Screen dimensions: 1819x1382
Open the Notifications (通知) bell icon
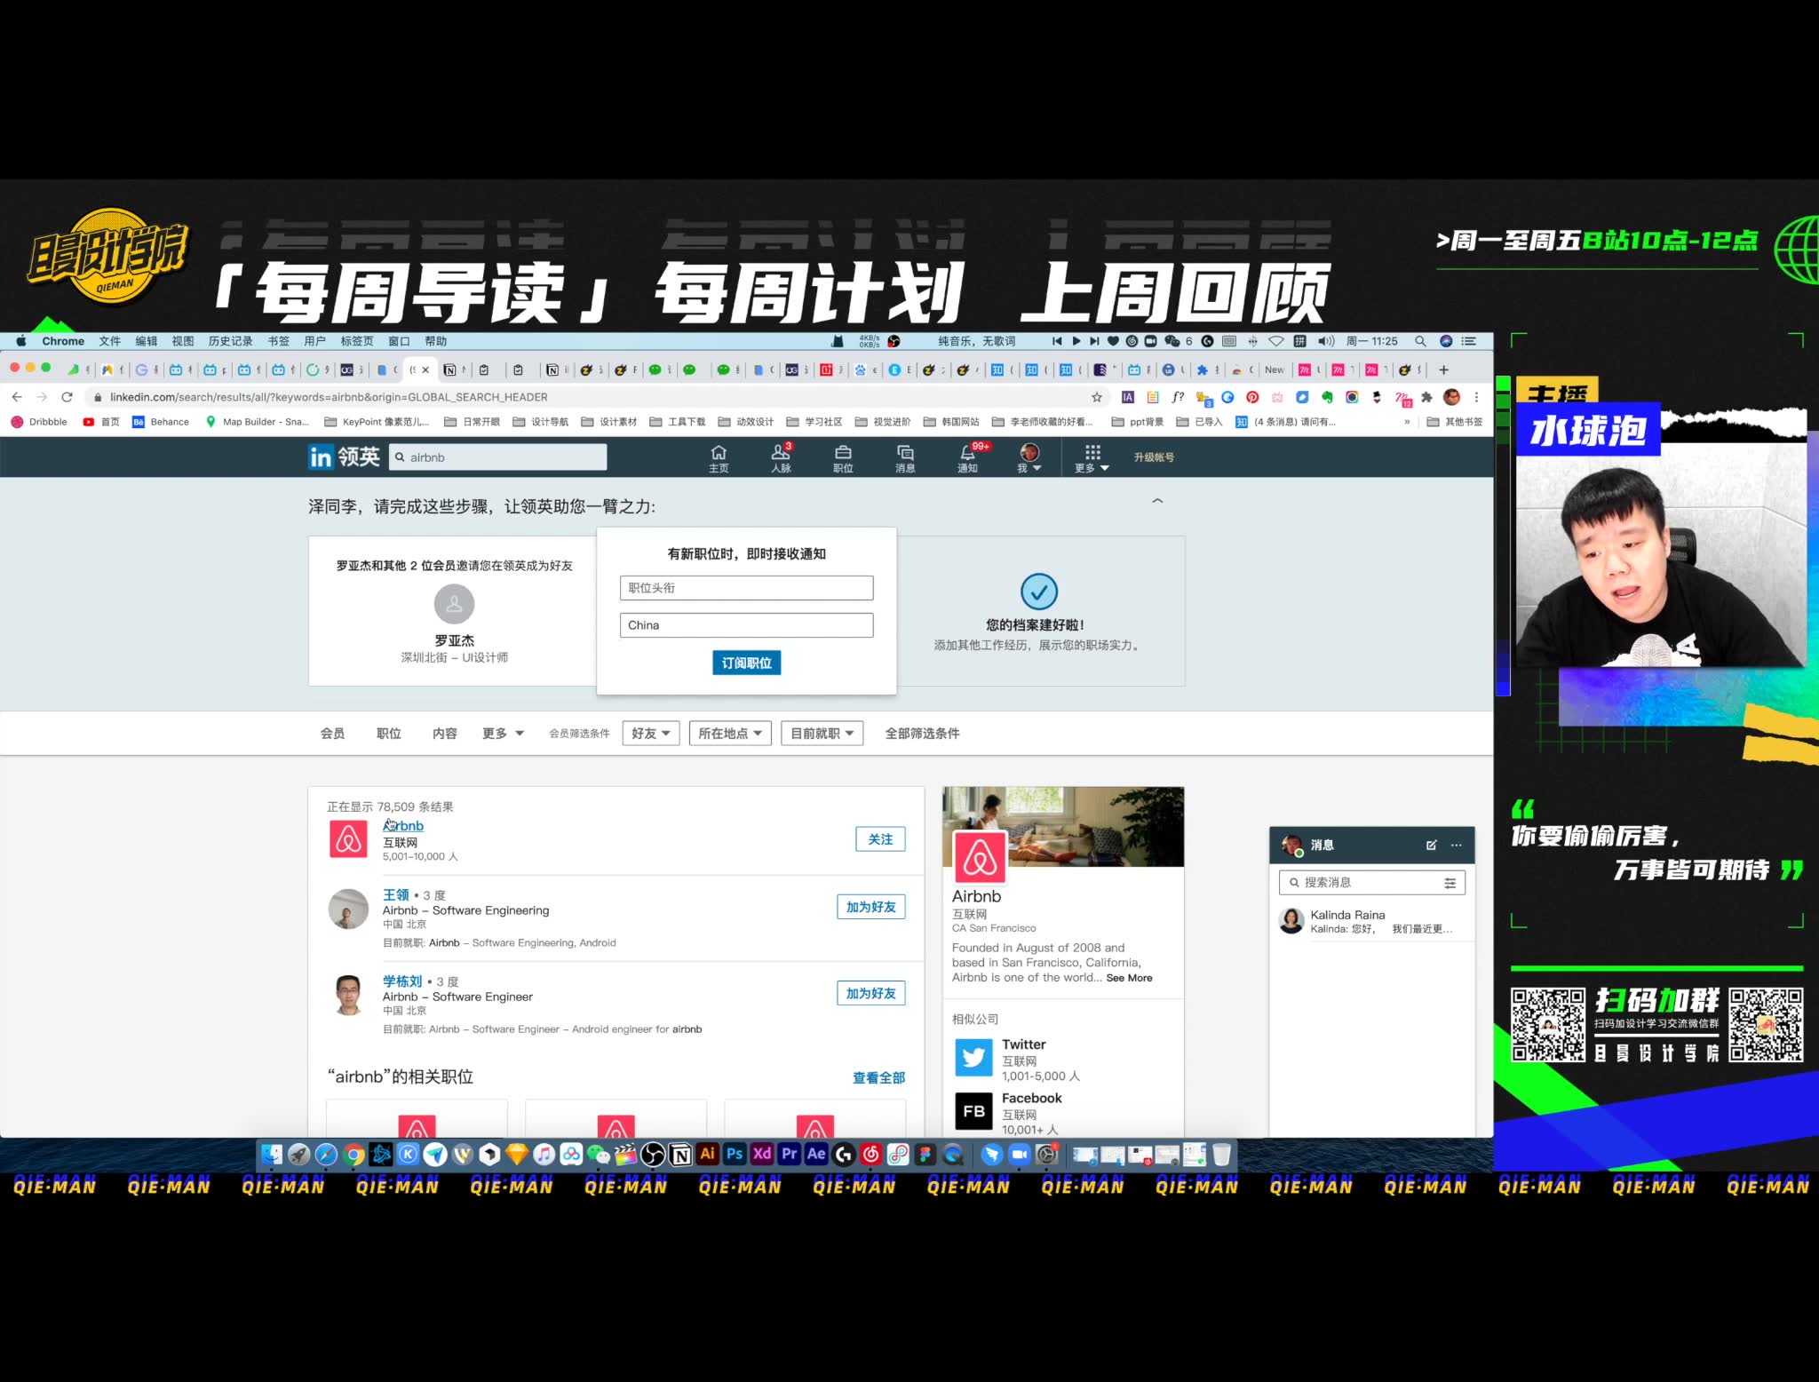tap(968, 457)
